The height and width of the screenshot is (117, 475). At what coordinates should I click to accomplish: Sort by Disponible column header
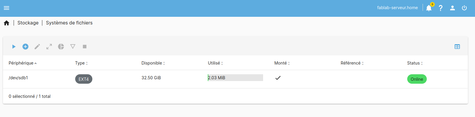[153, 63]
